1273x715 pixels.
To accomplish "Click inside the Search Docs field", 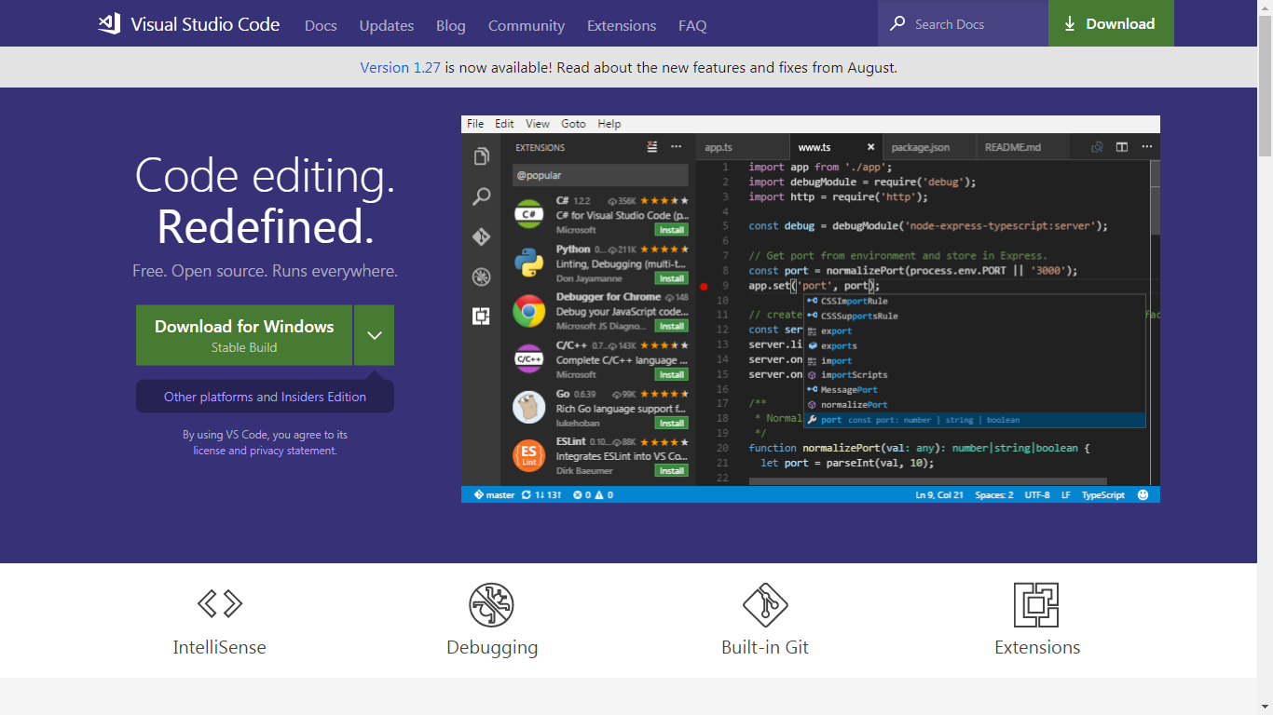I will pos(974,24).
